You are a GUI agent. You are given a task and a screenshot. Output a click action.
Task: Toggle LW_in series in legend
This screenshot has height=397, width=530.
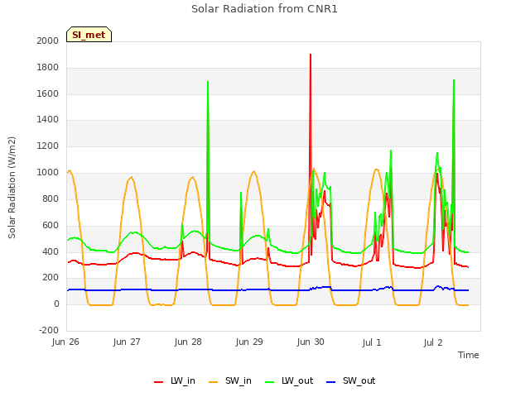point(175,380)
